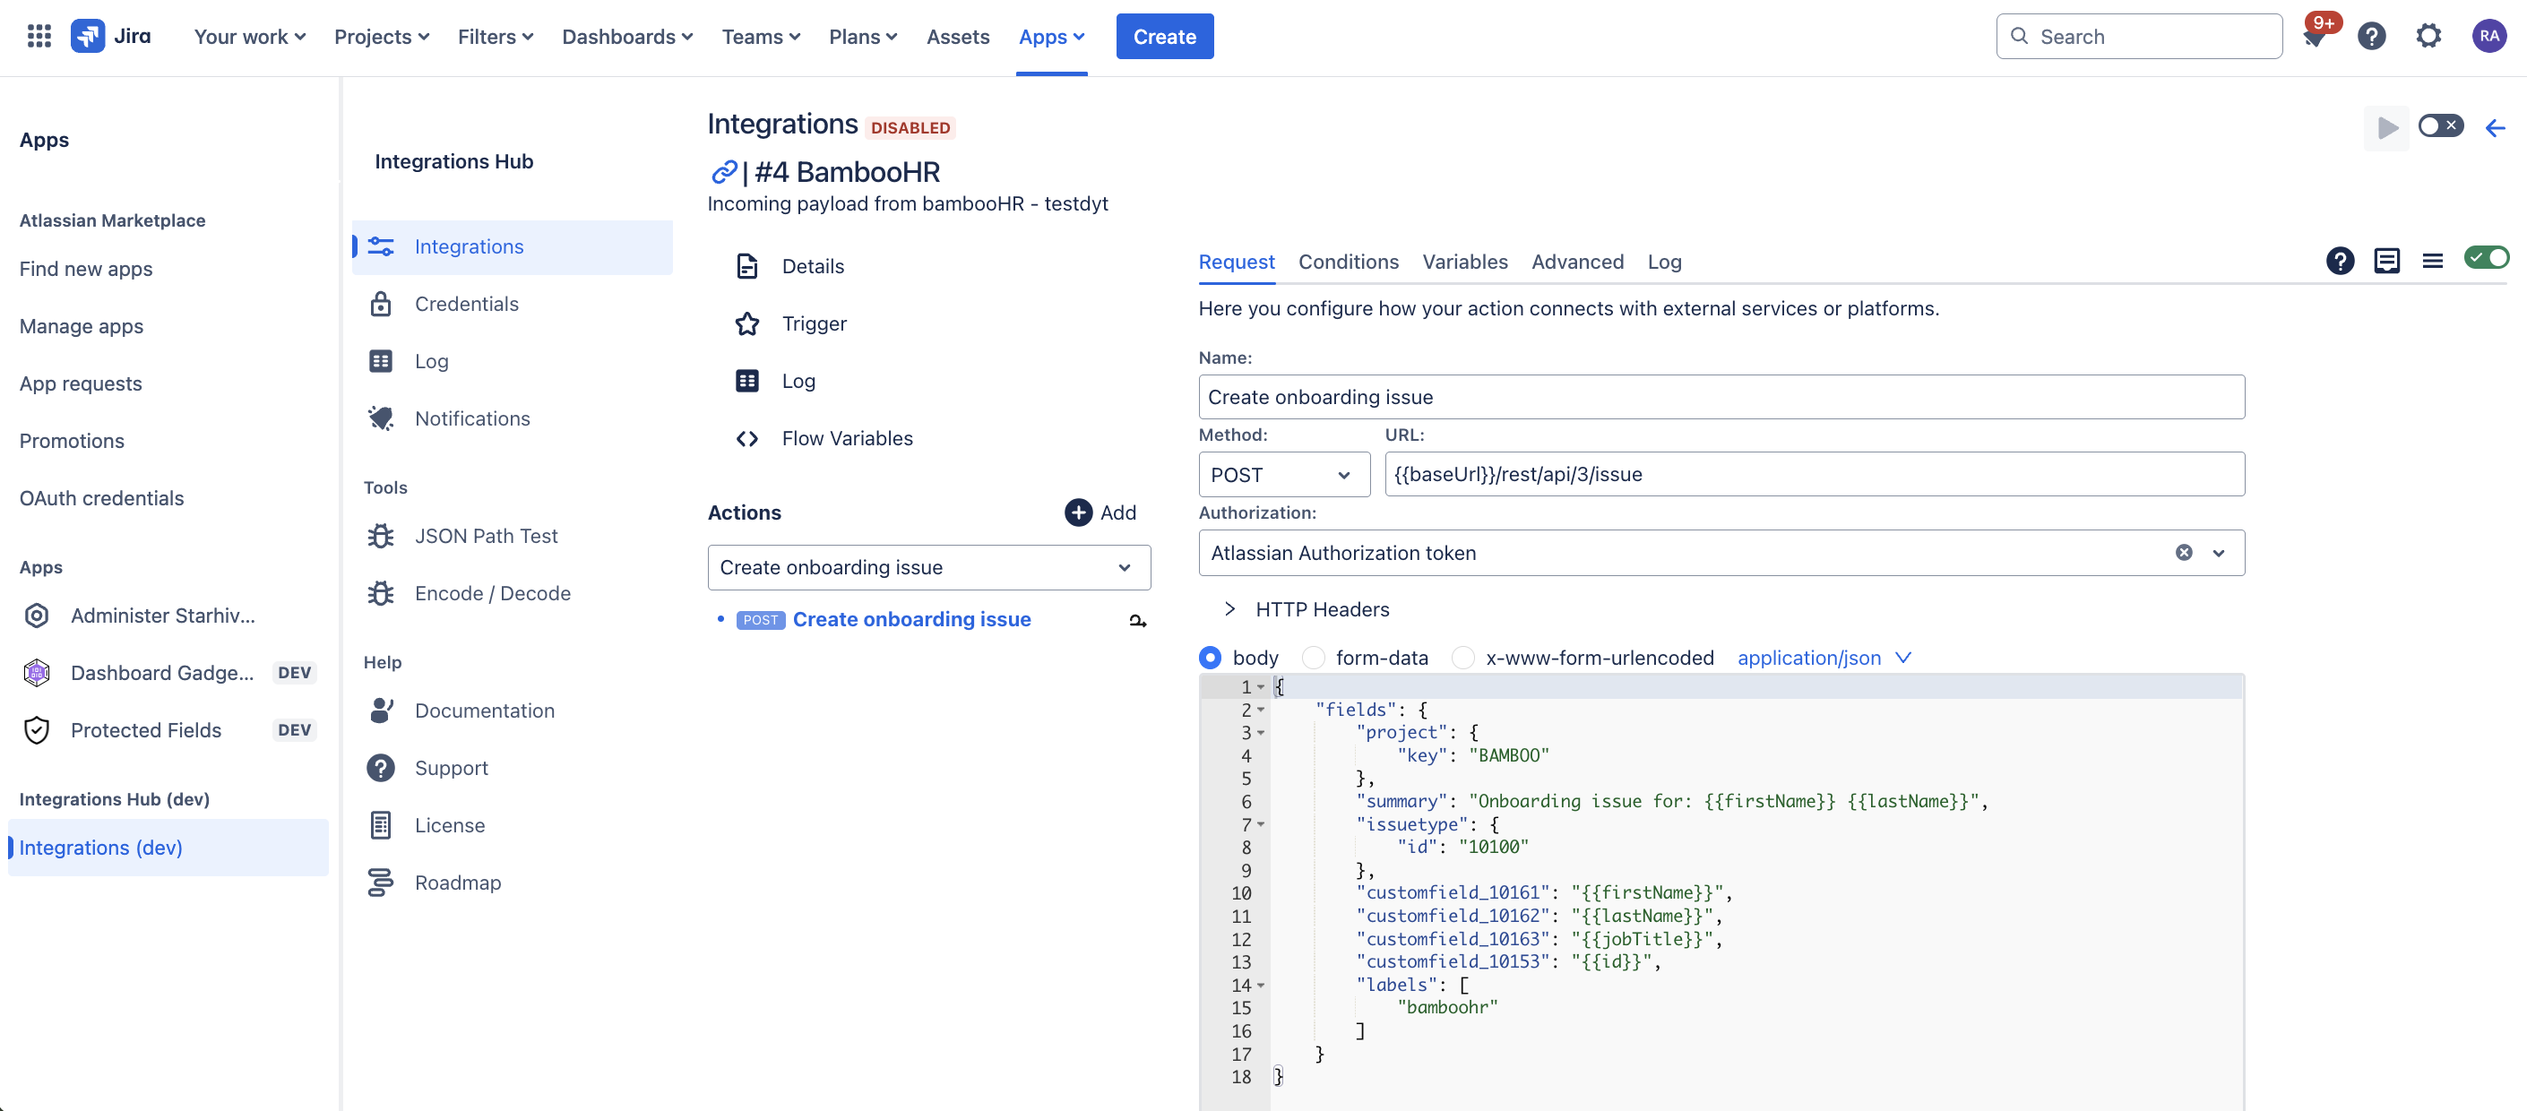
Task: Open the Actions dropdown showing Create onboarding issue
Action: pos(928,567)
